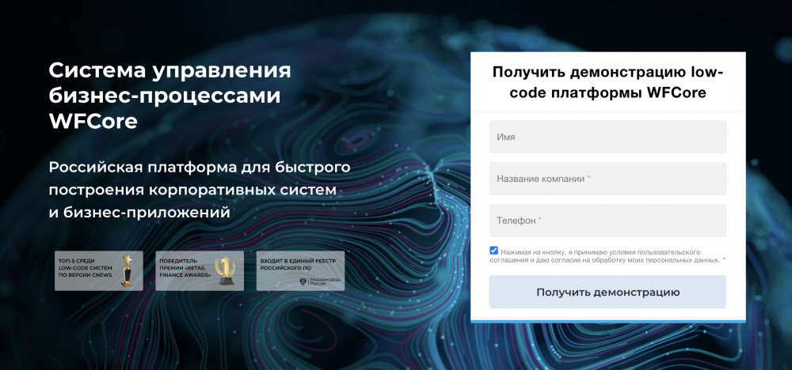Click the gold number-one laurel trophy icon
The image size is (792, 370).
pyautogui.click(x=225, y=270)
